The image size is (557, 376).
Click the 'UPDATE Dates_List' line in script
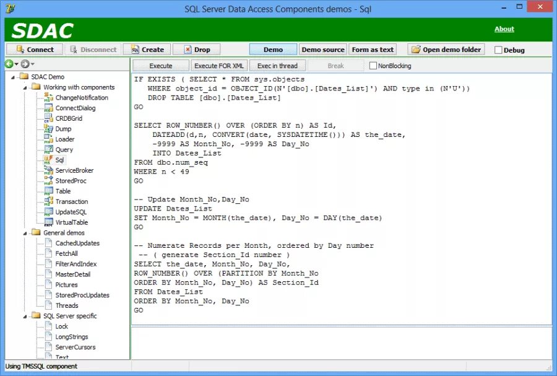[x=173, y=209]
